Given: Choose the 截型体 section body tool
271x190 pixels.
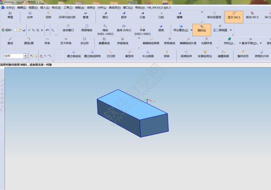Looking at the screenshot, I should coord(129,54).
